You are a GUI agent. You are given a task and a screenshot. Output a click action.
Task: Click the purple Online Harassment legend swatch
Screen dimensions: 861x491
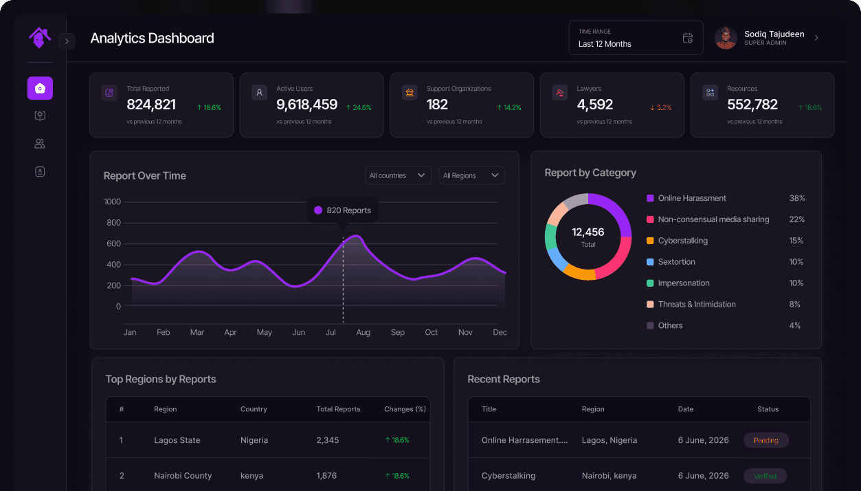(x=650, y=198)
